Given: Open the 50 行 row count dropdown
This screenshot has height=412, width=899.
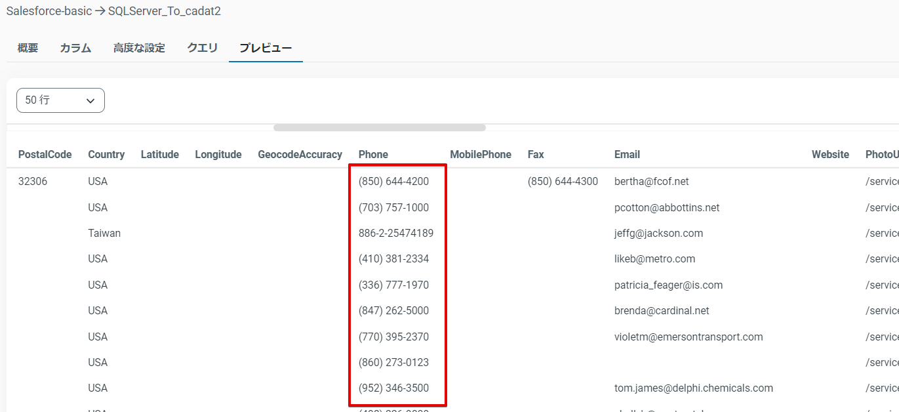Looking at the screenshot, I should pyautogui.click(x=60, y=100).
